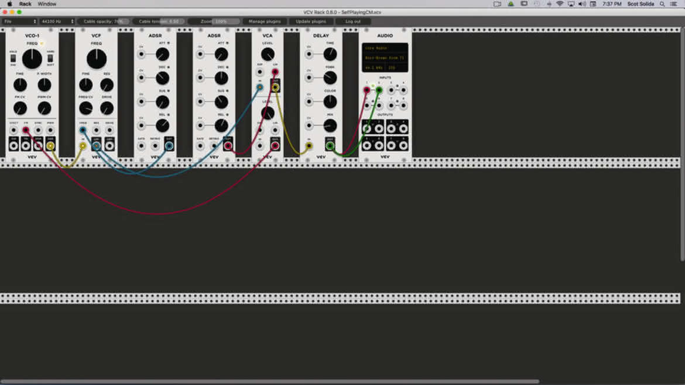This screenshot has width=685, height=385.
Task: Click the second ADSR ATT knob
Action: point(221,54)
